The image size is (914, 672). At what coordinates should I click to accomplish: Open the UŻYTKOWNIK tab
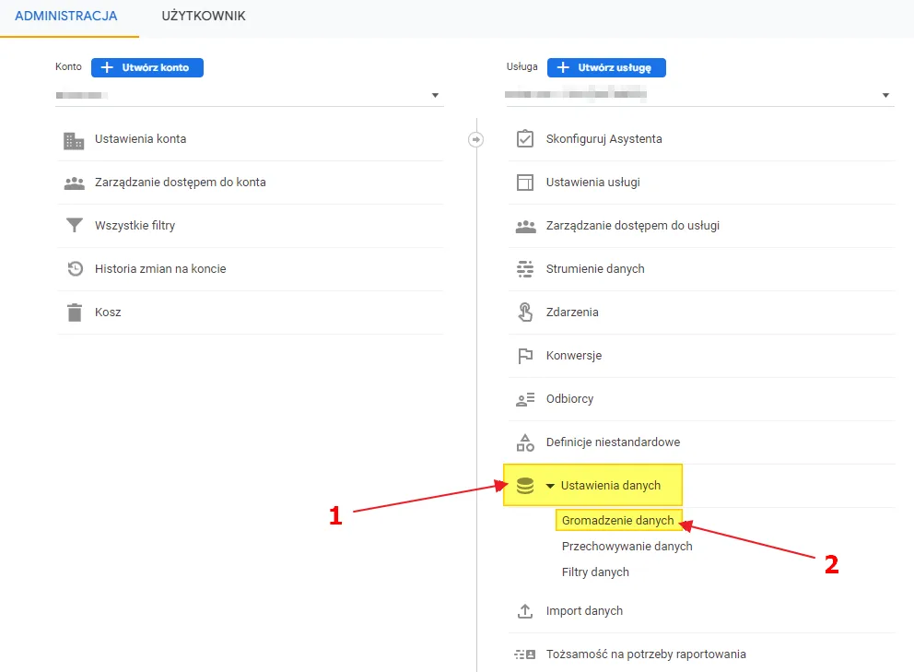(x=204, y=17)
